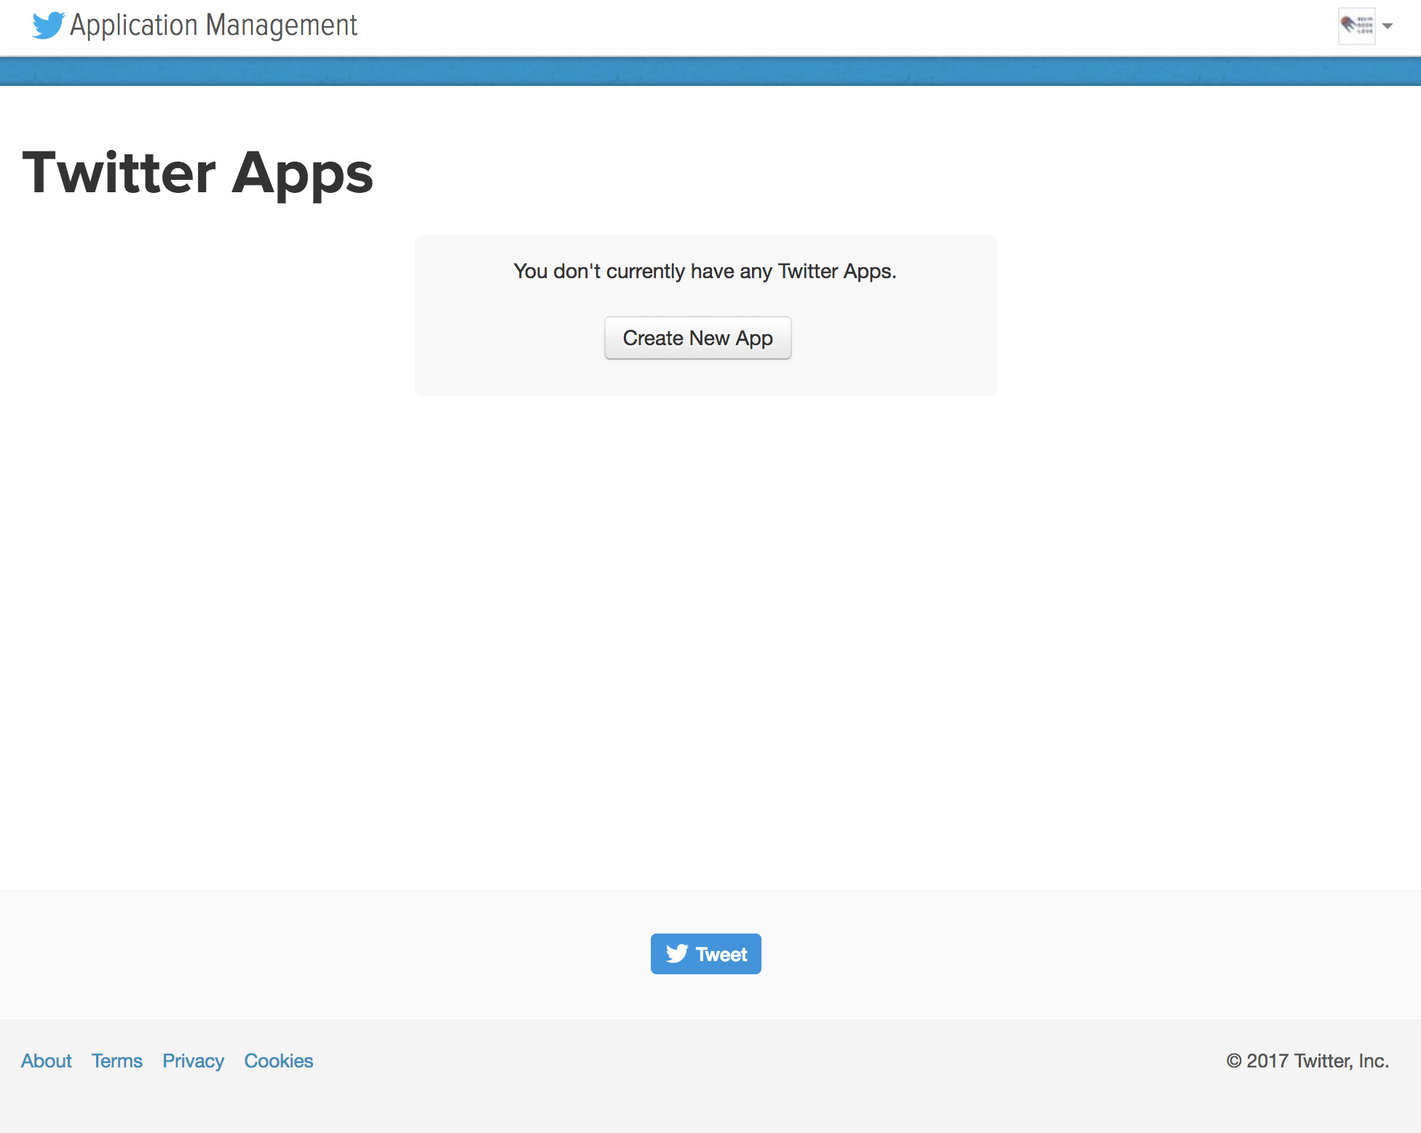
Task: Click the 'You don't currently have any Twitter Apps.' message
Action: 705,271
